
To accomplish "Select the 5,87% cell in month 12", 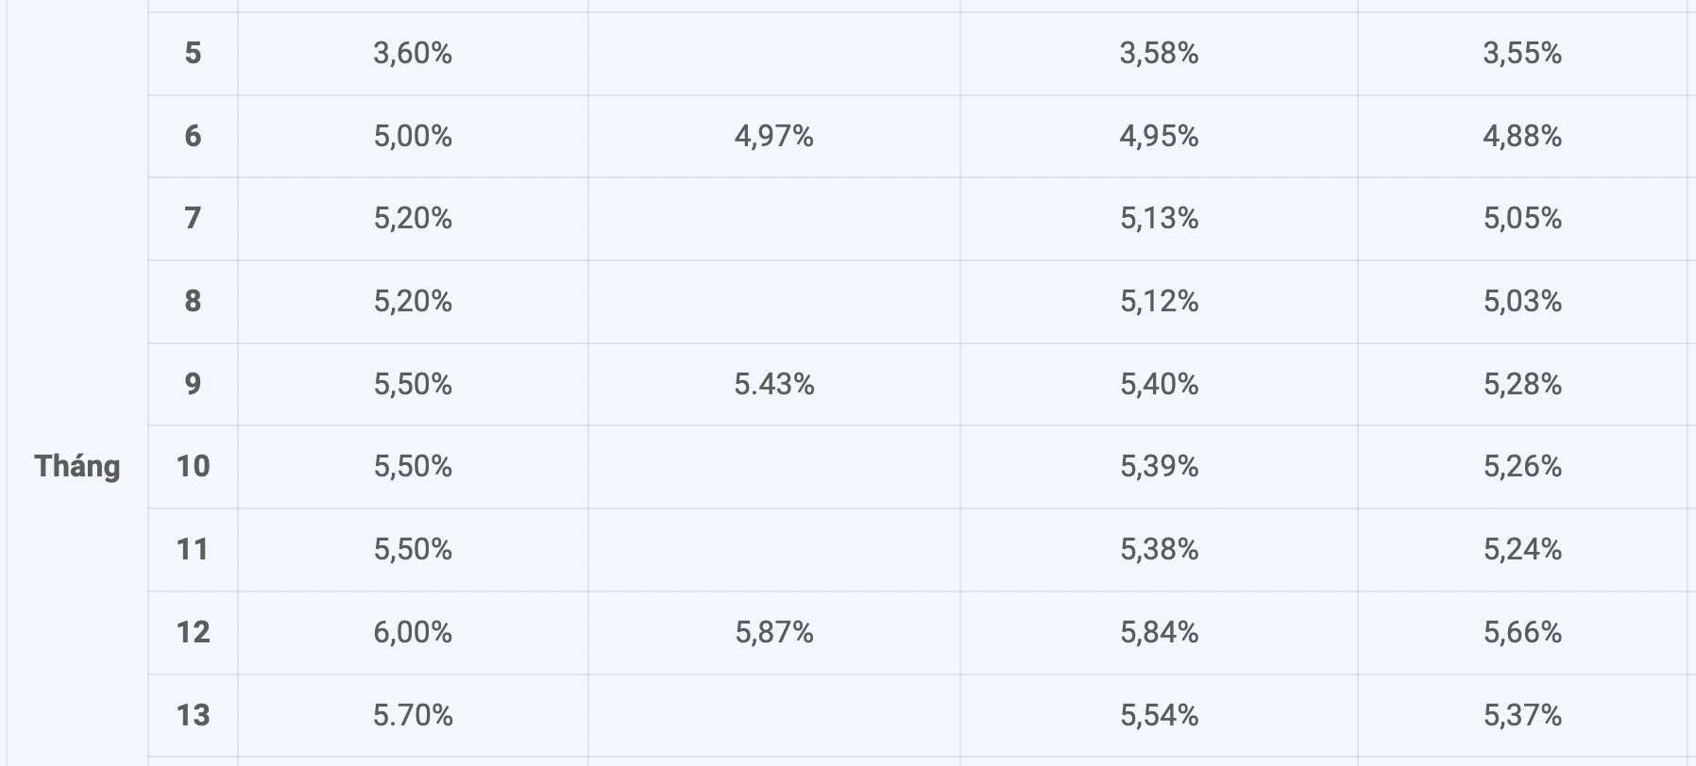I will point(774,632).
